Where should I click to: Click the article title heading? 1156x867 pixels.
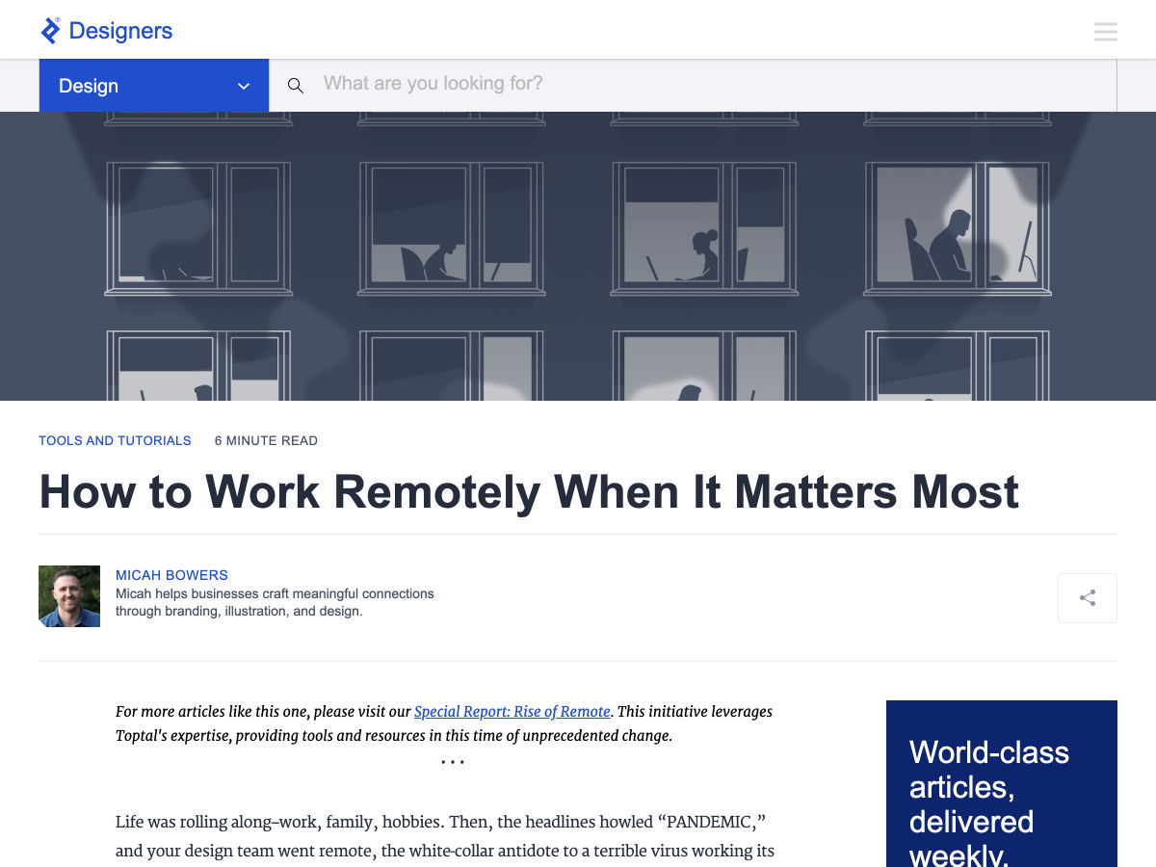(x=529, y=491)
